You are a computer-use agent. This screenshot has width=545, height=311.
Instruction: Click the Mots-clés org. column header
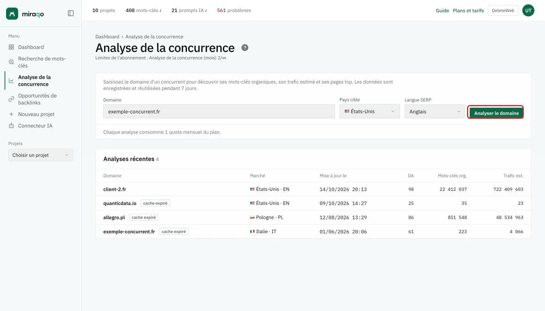pyautogui.click(x=452, y=176)
